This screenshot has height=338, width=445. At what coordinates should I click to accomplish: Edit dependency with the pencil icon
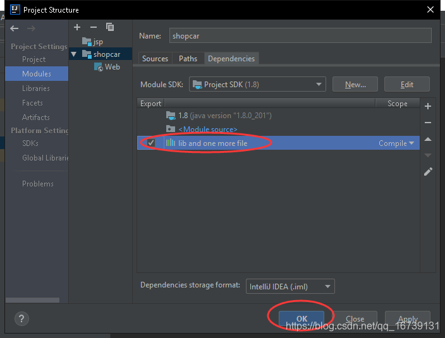click(428, 172)
